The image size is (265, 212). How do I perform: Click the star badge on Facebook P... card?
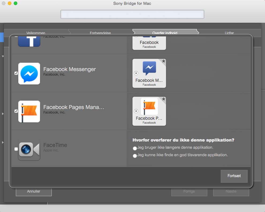[164, 99]
